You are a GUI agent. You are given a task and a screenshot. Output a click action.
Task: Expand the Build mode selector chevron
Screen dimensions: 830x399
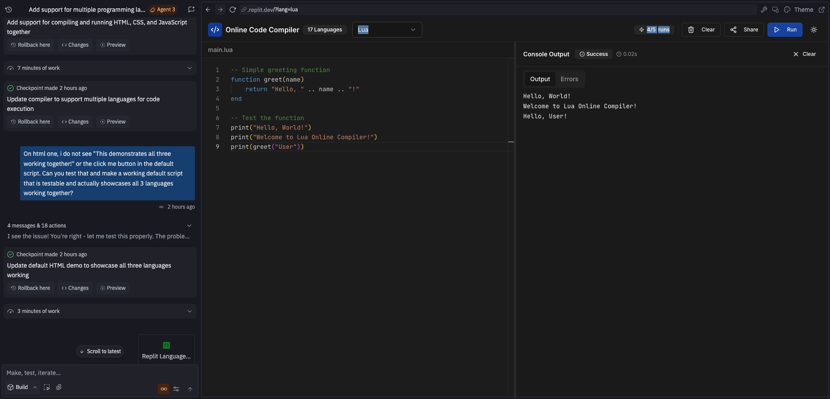(x=35, y=387)
